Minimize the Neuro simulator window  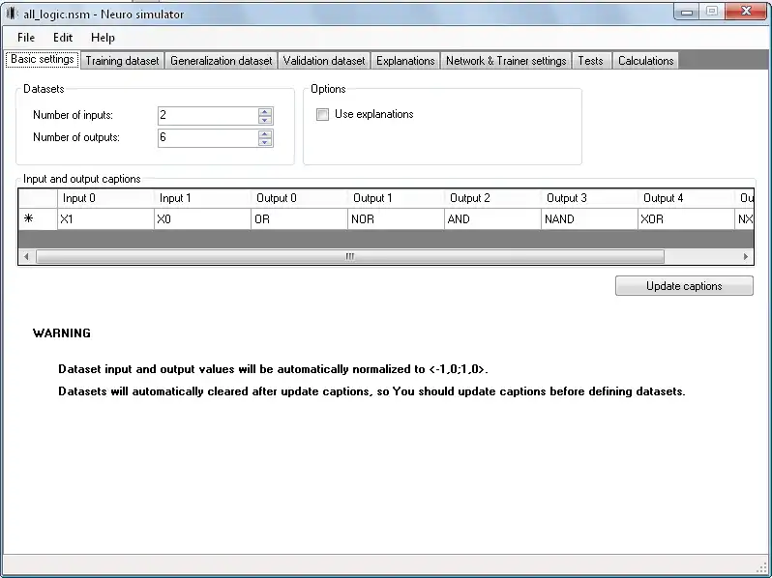pos(686,12)
